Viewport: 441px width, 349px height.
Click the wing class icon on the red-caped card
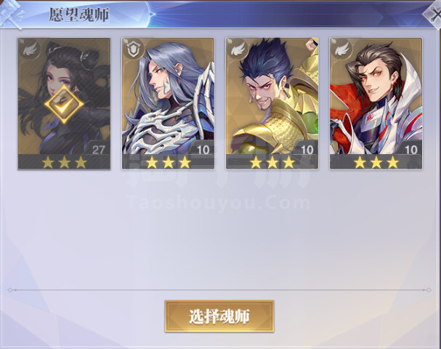point(342,50)
